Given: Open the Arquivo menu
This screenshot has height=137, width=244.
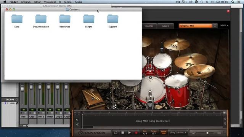Looking at the screenshot, I should click(26, 2).
